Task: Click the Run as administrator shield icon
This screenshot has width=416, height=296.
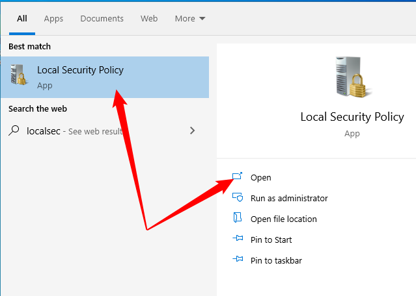Action: point(238,198)
